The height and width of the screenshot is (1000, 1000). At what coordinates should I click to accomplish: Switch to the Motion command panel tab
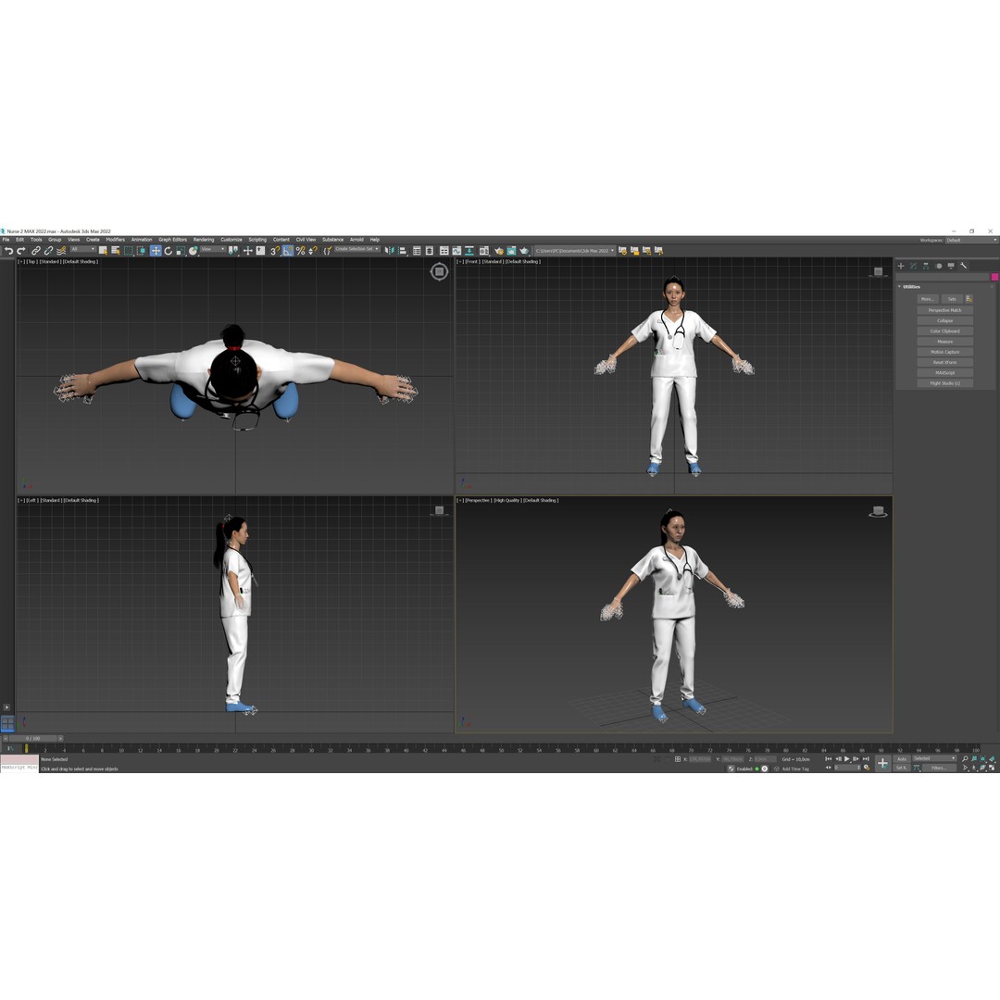click(939, 266)
